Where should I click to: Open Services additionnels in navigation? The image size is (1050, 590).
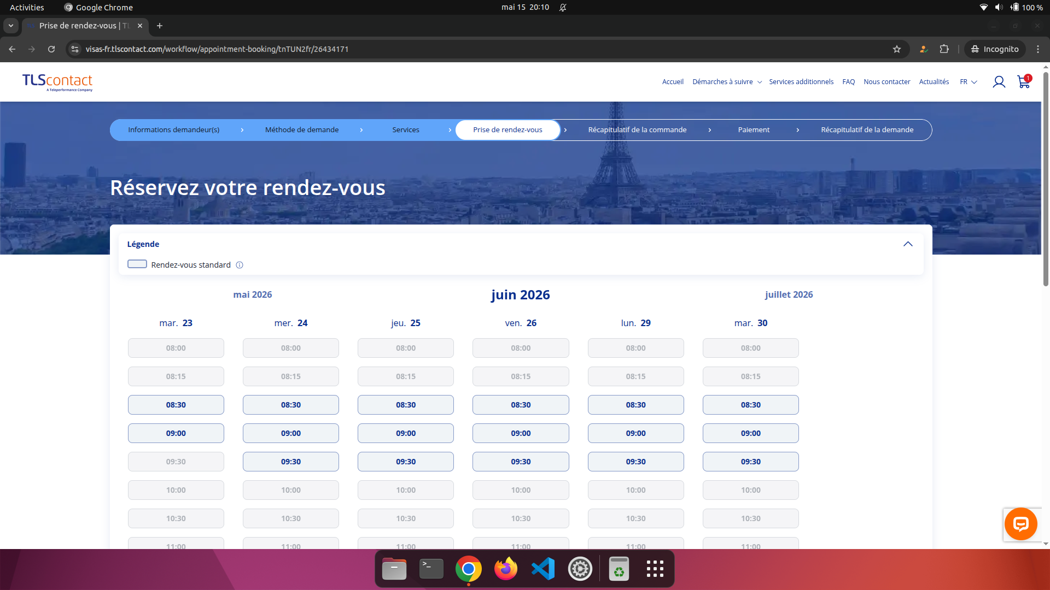[801, 82]
